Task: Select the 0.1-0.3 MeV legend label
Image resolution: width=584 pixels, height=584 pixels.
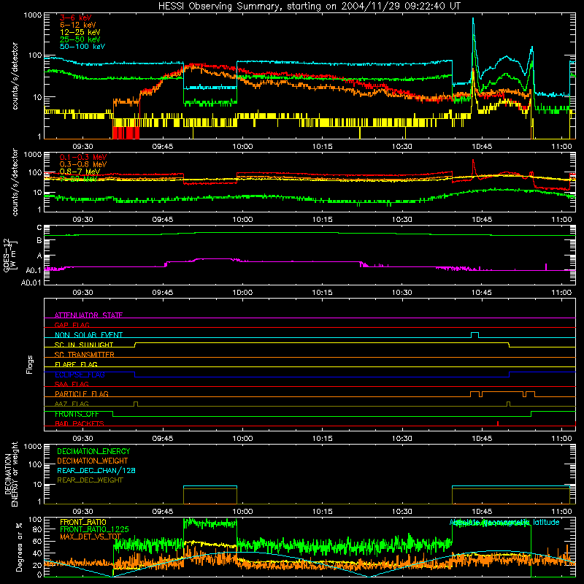Action: pos(83,157)
